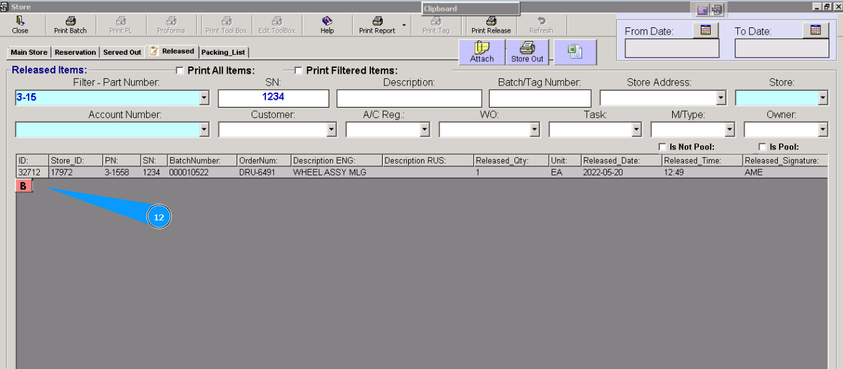
Task: Expand the Task dropdown
Action: (636, 130)
